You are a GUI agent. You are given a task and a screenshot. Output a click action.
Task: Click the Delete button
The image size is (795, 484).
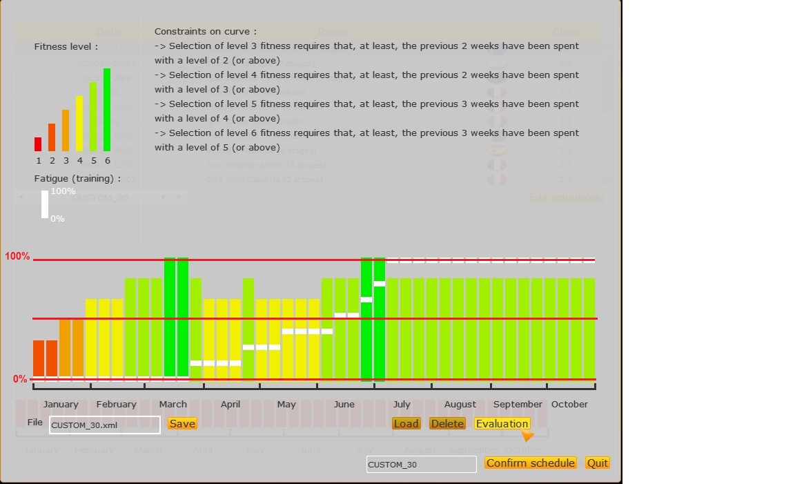[447, 424]
